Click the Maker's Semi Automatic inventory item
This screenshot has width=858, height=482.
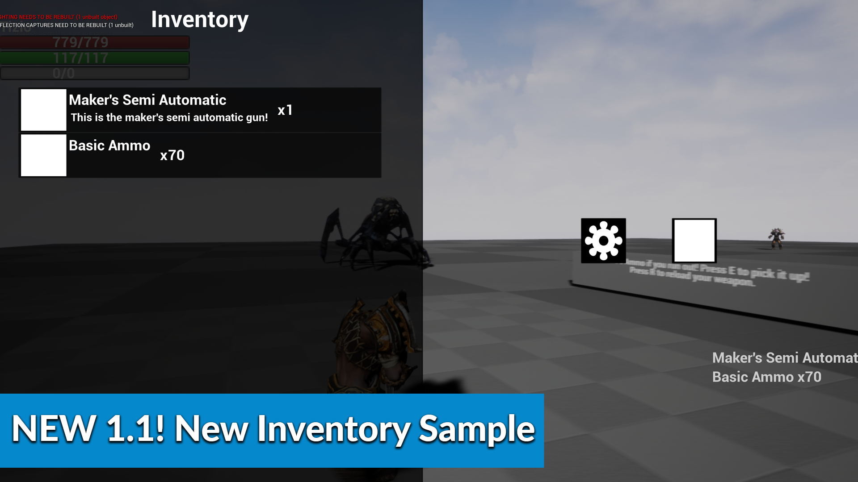(200, 109)
